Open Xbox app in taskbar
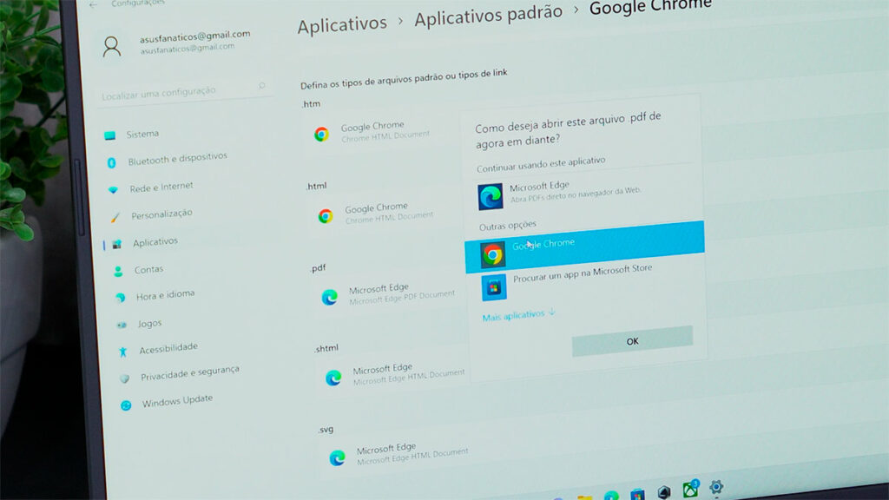This screenshot has width=889, height=500. coord(690,489)
